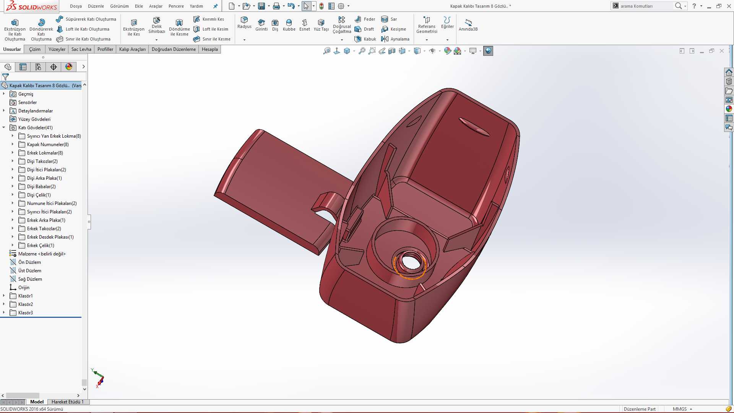The height and width of the screenshot is (413, 734).
Task: Switch to the Kalıp Araçları tab
Action: (132, 49)
